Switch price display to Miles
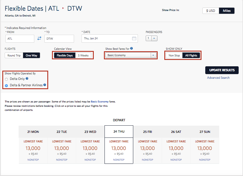 226,11
